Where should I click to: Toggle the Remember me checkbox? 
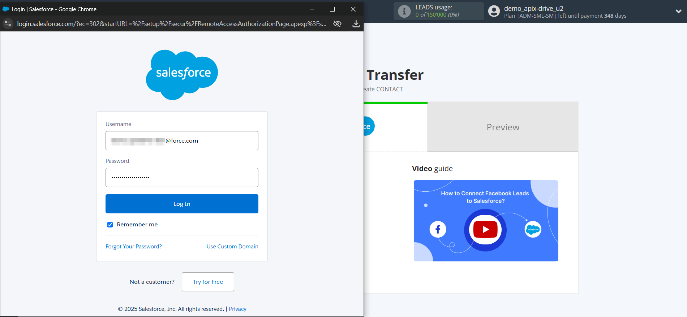click(110, 225)
